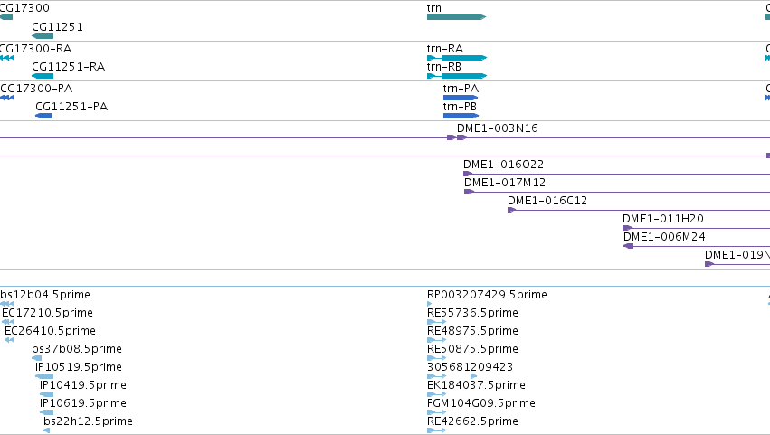Select the trn-RB transcript glyph
This screenshot has width=770, height=435.
pos(457,76)
